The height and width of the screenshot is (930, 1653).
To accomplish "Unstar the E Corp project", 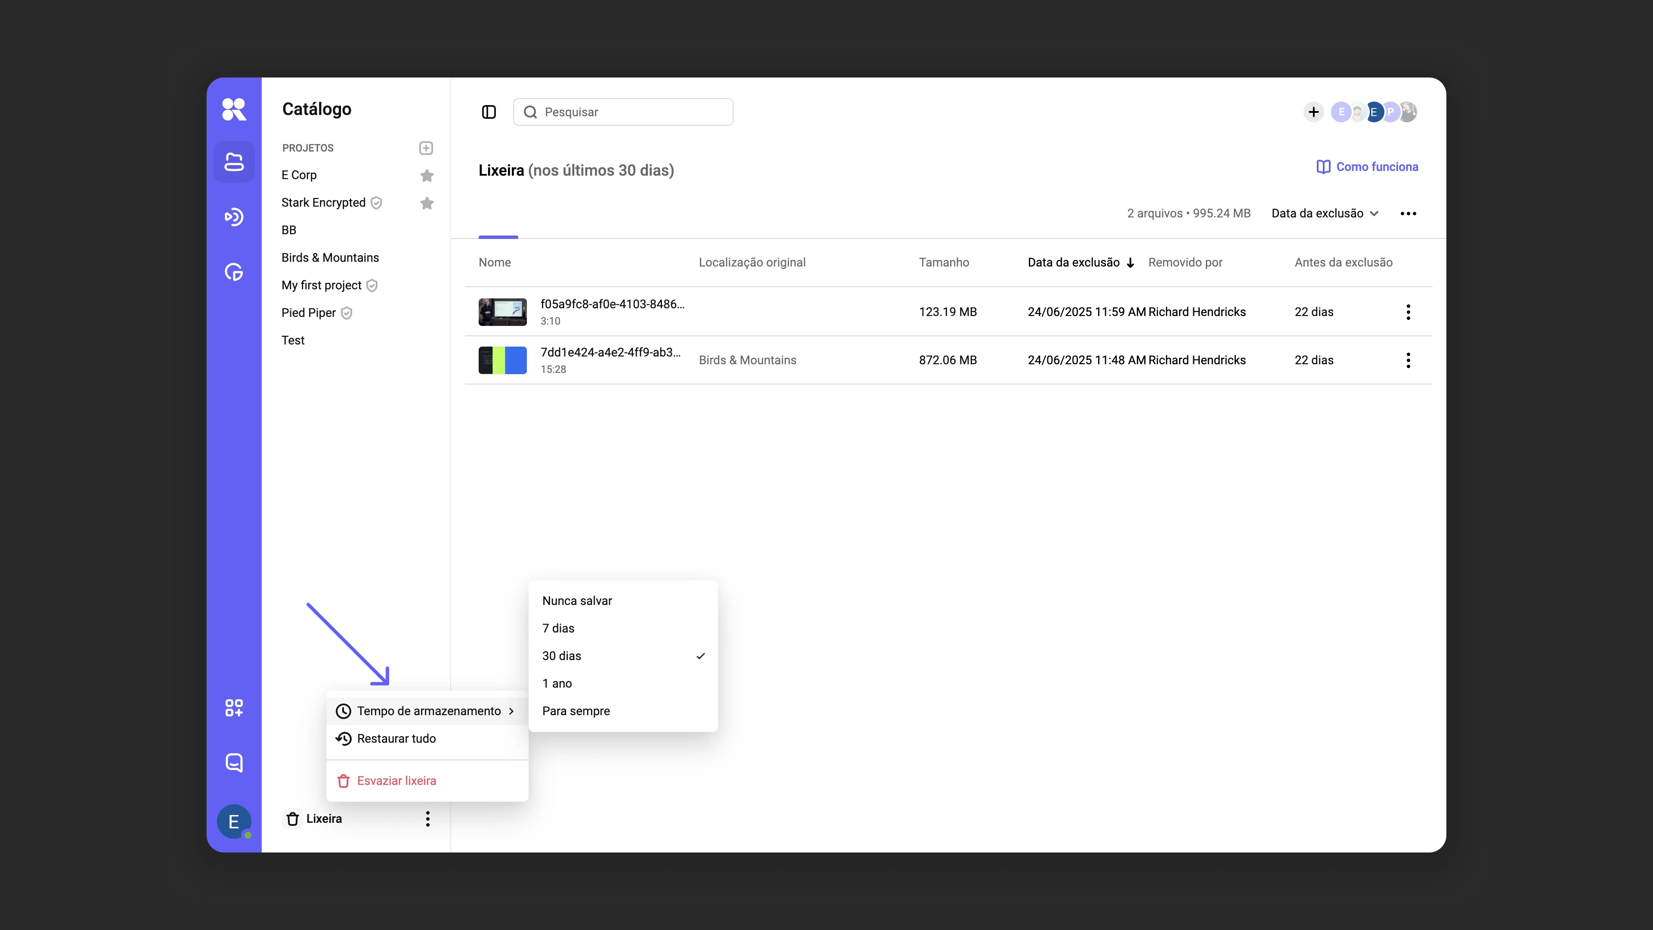I will click(427, 175).
